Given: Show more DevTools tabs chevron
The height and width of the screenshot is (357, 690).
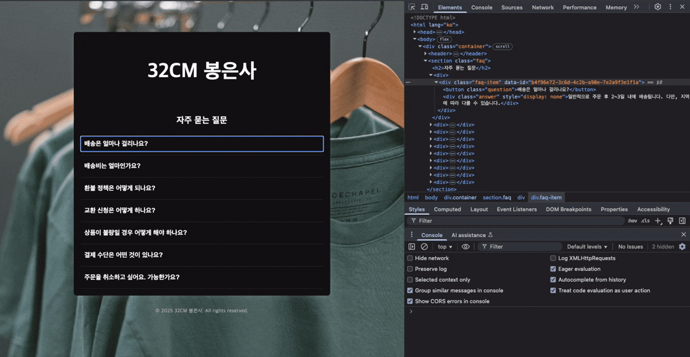Looking at the screenshot, I should point(636,7).
